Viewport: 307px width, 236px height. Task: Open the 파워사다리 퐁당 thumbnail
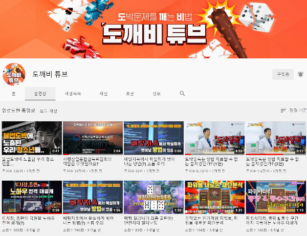pos(276,197)
